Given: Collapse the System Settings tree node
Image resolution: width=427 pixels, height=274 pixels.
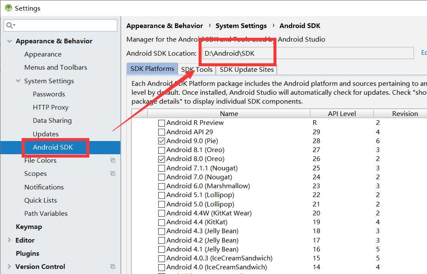Looking at the screenshot, I should (18, 81).
